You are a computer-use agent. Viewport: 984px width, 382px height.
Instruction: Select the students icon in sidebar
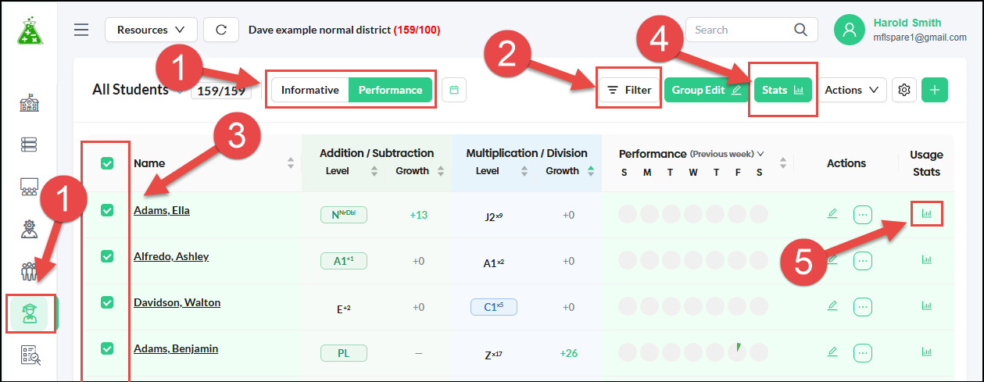tap(29, 314)
